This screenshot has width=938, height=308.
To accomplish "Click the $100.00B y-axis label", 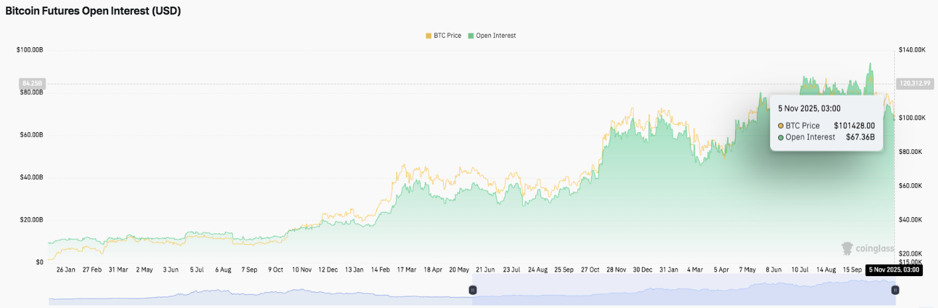I will pyautogui.click(x=30, y=50).
